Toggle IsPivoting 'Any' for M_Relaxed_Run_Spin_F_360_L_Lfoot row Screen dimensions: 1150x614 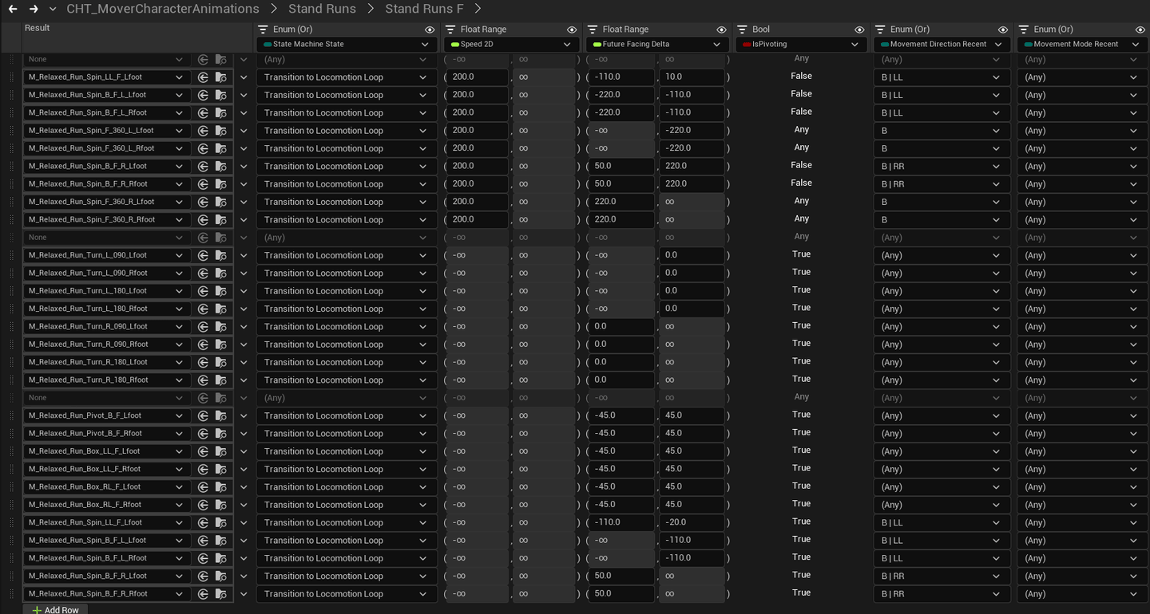(801, 129)
